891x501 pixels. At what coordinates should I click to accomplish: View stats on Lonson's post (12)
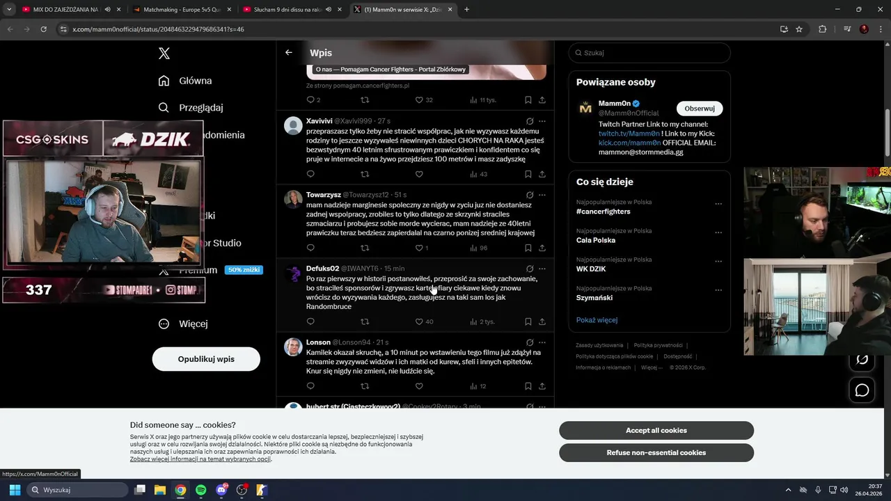[x=478, y=386]
